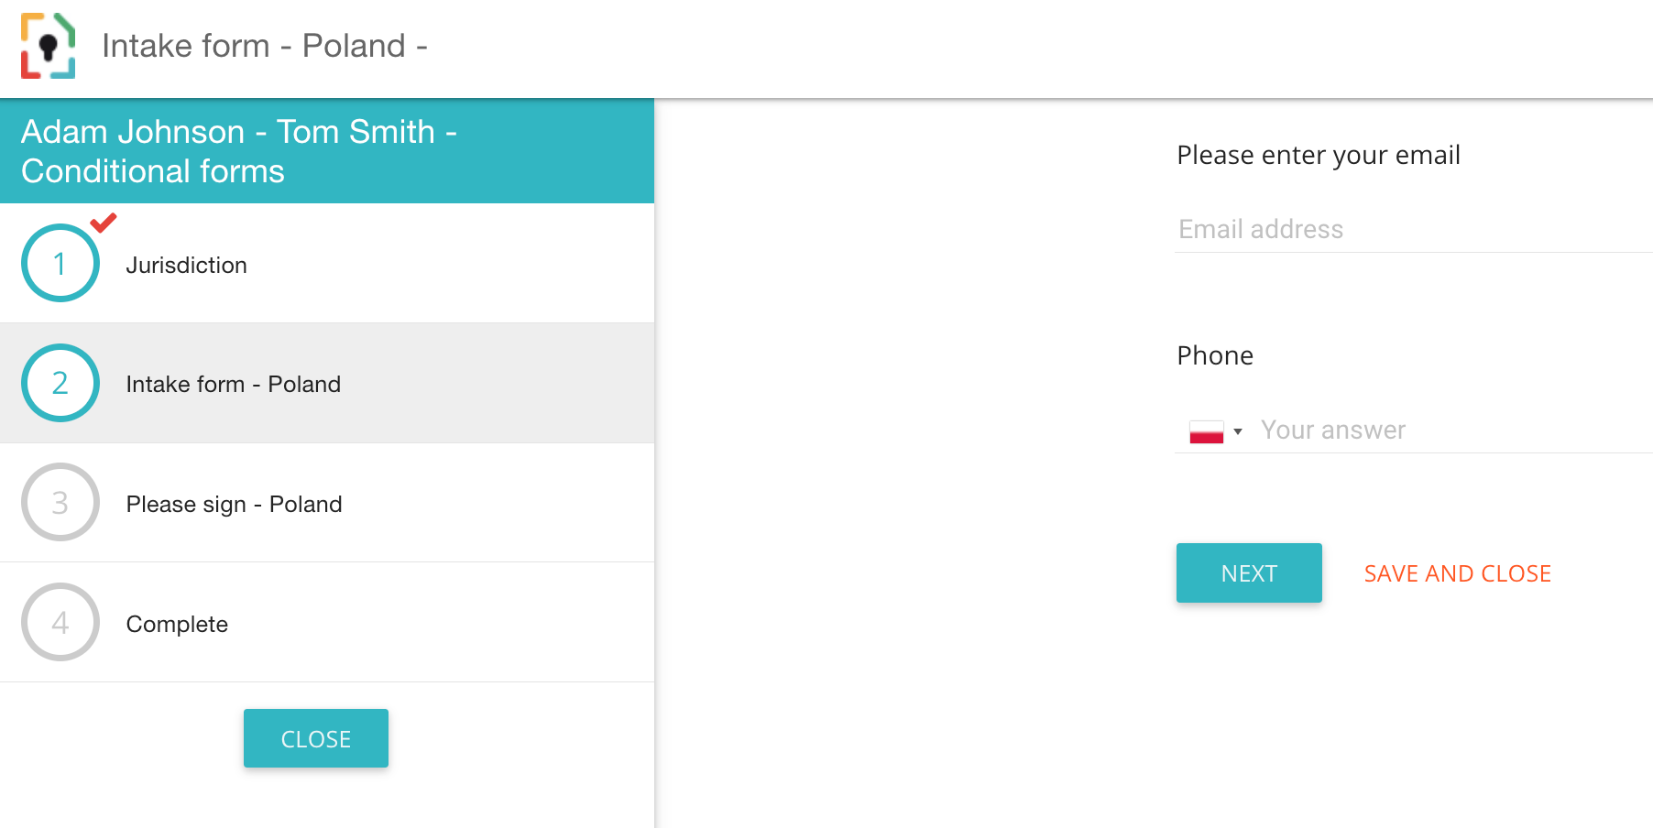Click the Poland flag icon
This screenshot has height=828, width=1653.
[1206, 431]
